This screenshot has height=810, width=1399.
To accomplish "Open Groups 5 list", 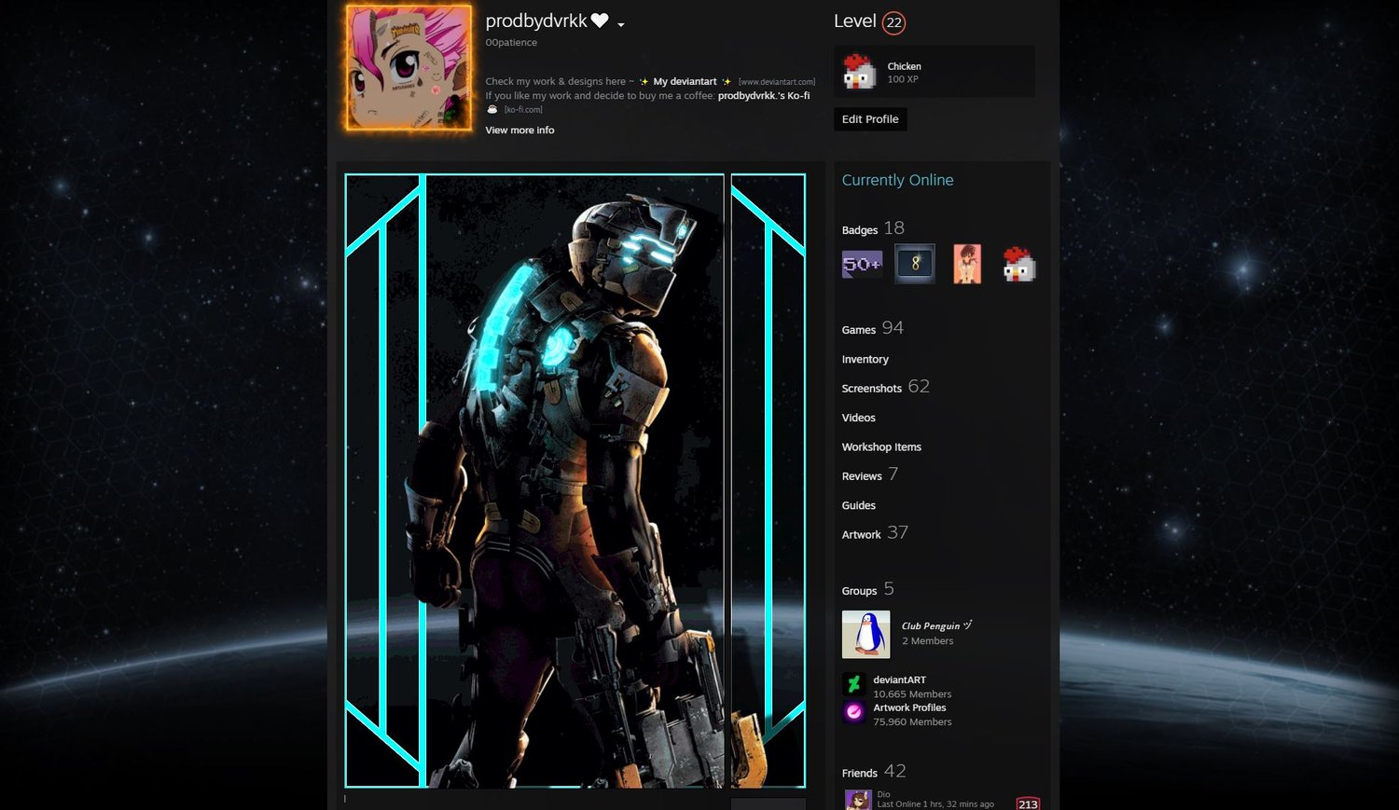I will click(x=867, y=589).
